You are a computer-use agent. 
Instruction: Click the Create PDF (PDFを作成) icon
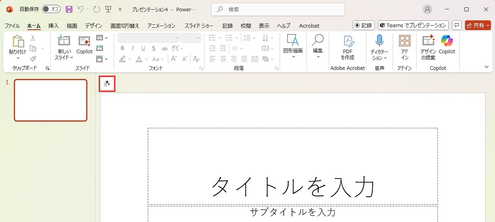point(347,46)
